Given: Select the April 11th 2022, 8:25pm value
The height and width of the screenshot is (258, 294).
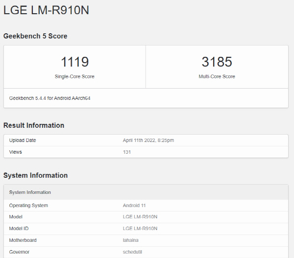Looking at the screenshot, I should pyautogui.click(x=148, y=141).
